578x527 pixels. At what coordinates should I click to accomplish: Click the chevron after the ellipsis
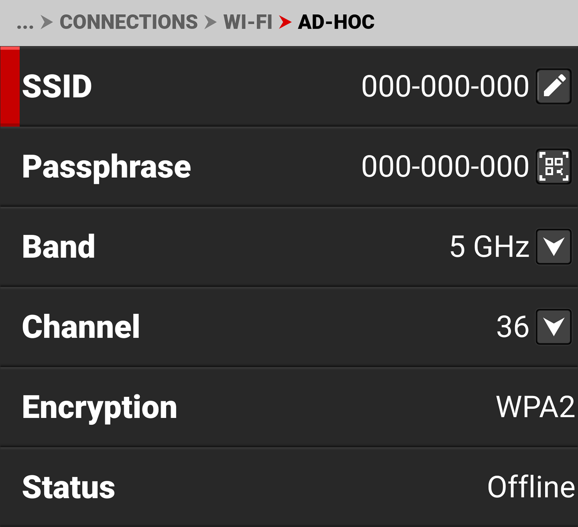tap(47, 22)
